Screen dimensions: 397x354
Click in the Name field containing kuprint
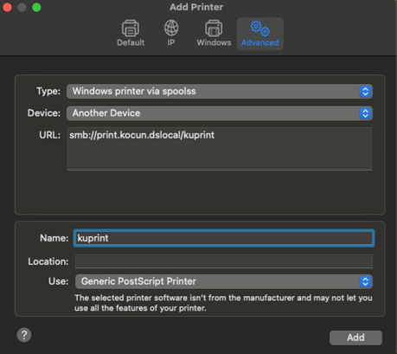pyautogui.click(x=224, y=238)
